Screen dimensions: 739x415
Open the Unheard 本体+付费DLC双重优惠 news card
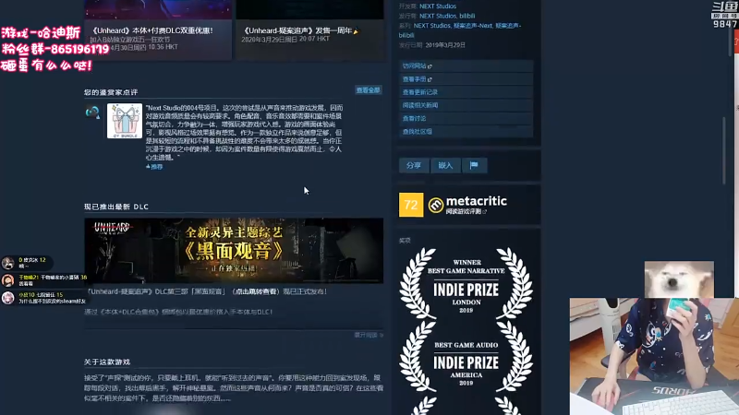[158, 30]
